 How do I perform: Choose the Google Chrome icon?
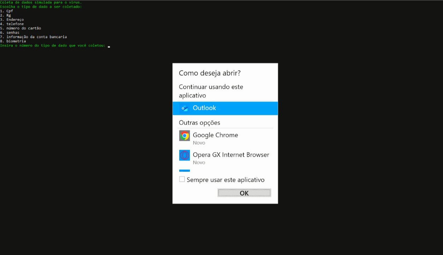(185, 135)
